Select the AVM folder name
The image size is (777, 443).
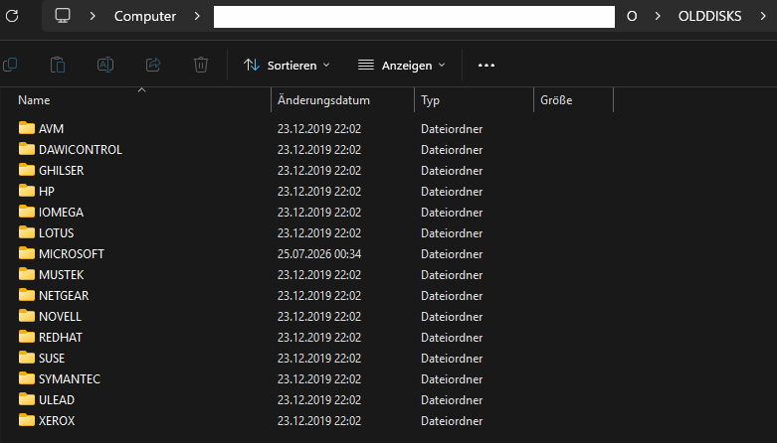click(51, 129)
